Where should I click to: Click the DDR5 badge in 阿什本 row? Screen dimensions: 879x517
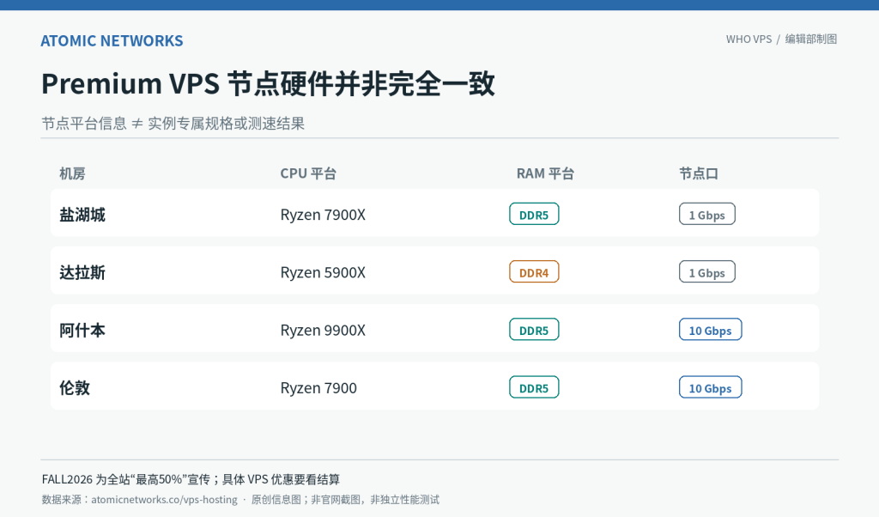click(534, 330)
